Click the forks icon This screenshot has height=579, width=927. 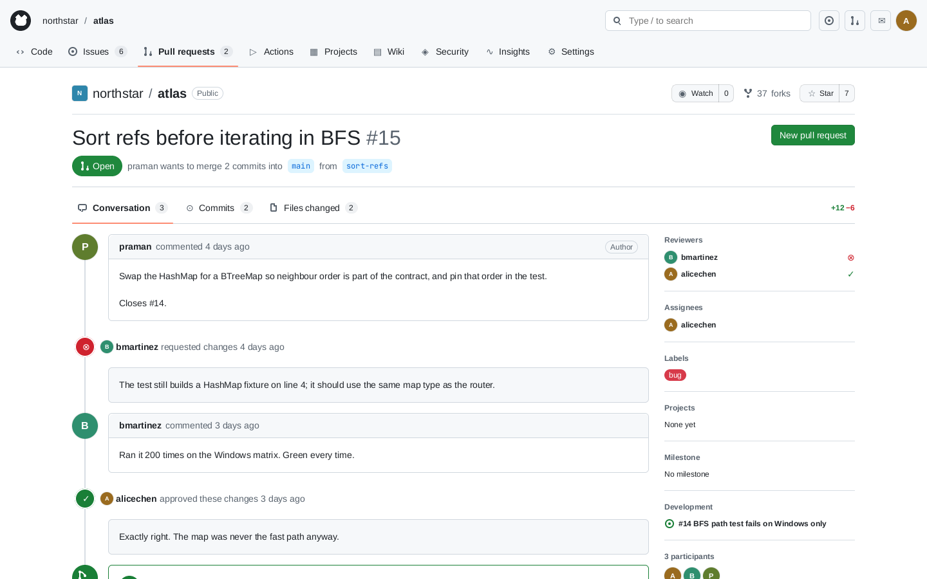[x=748, y=93]
